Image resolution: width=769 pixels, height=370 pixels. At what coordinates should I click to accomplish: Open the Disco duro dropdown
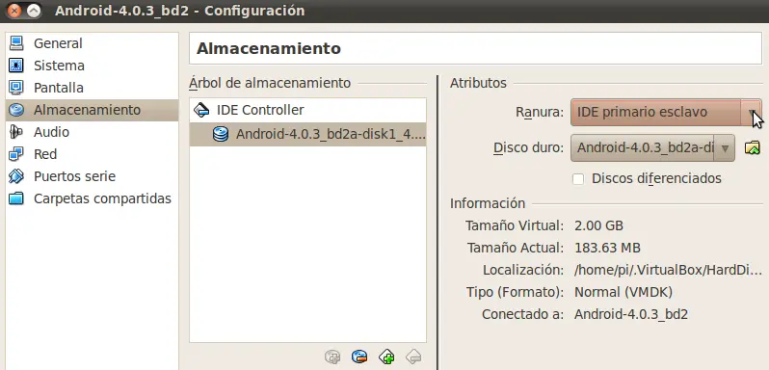click(x=652, y=148)
